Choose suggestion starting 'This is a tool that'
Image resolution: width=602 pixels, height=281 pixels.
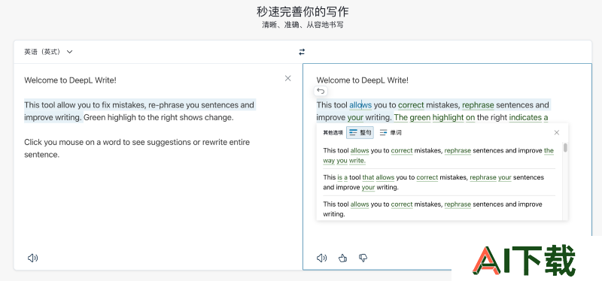click(x=439, y=183)
